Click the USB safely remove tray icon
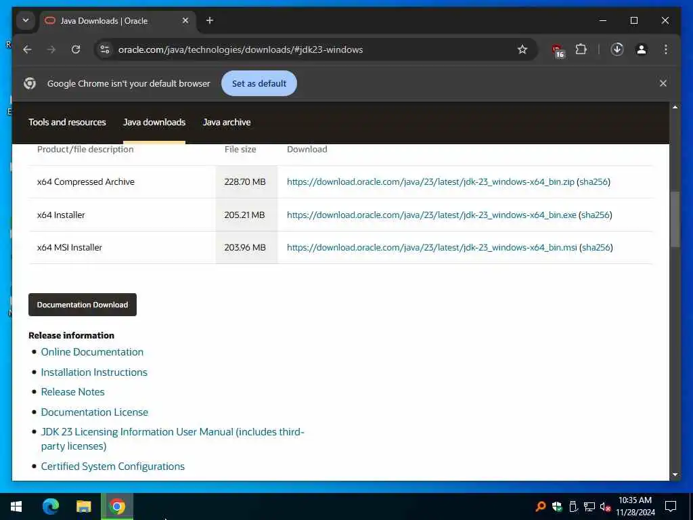This screenshot has width=693, height=520. click(x=573, y=506)
